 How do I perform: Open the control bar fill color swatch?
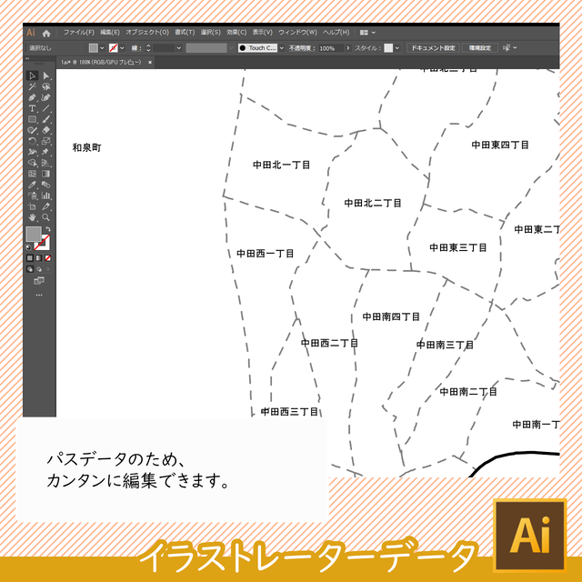(94, 48)
